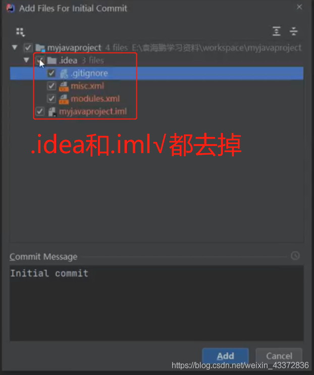Uncheck the .idea folder checkbox
314x375 pixels.
(x=39, y=60)
